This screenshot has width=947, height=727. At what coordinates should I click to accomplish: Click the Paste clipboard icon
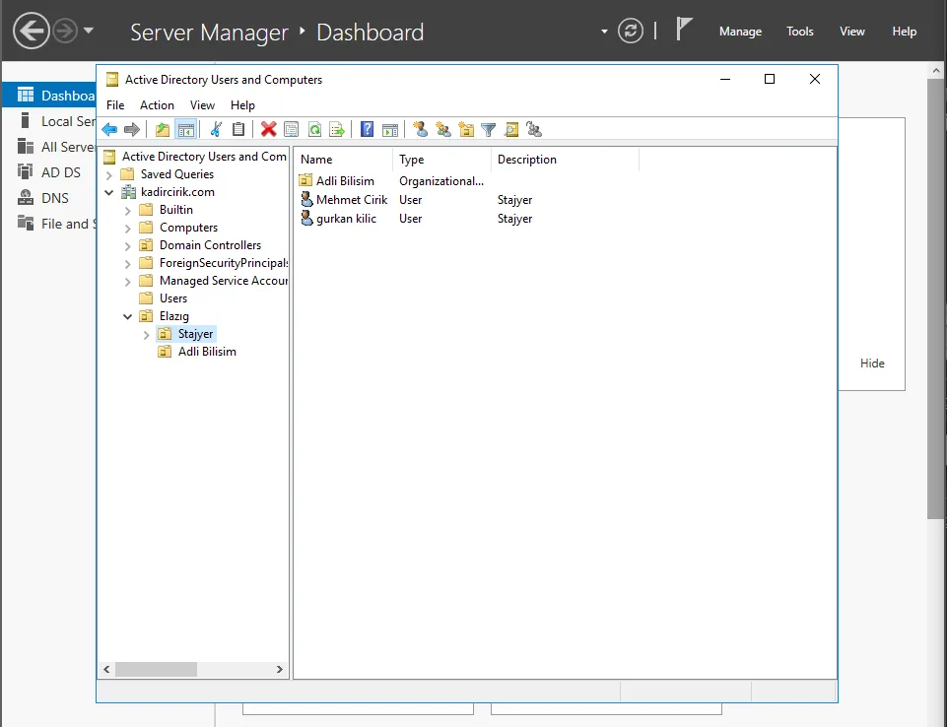pyautogui.click(x=238, y=129)
